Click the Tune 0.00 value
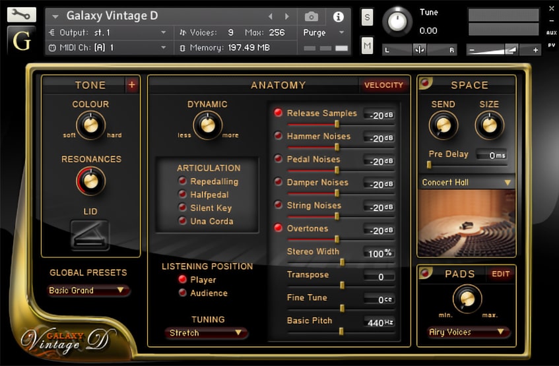Screen dimensions: 559x366 click(x=428, y=30)
